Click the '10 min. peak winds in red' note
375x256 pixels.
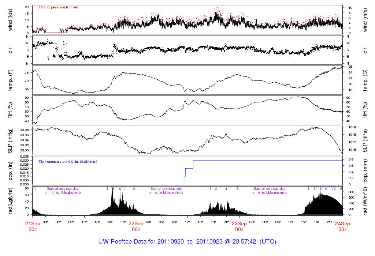[58, 7]
